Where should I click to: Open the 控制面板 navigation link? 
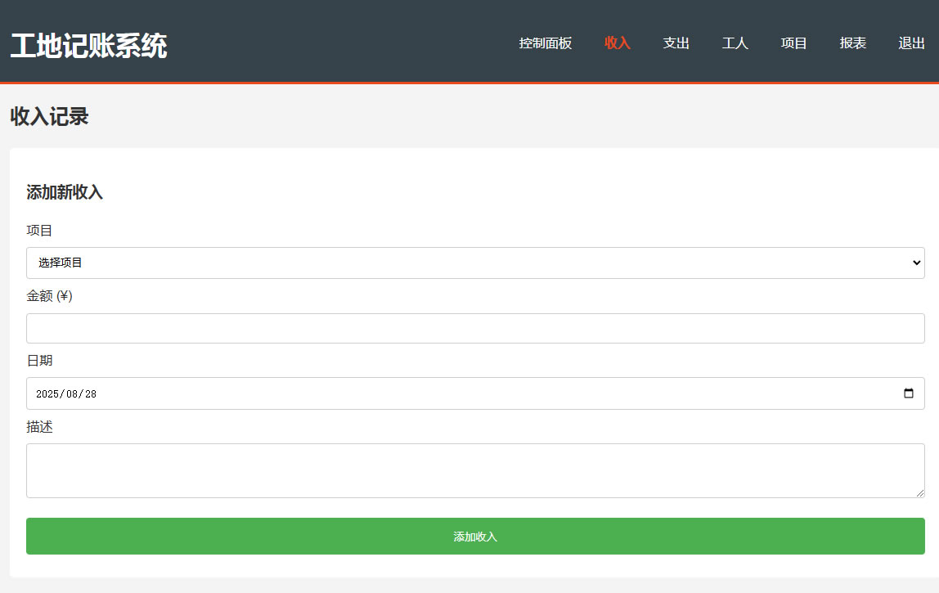point(545,43)
